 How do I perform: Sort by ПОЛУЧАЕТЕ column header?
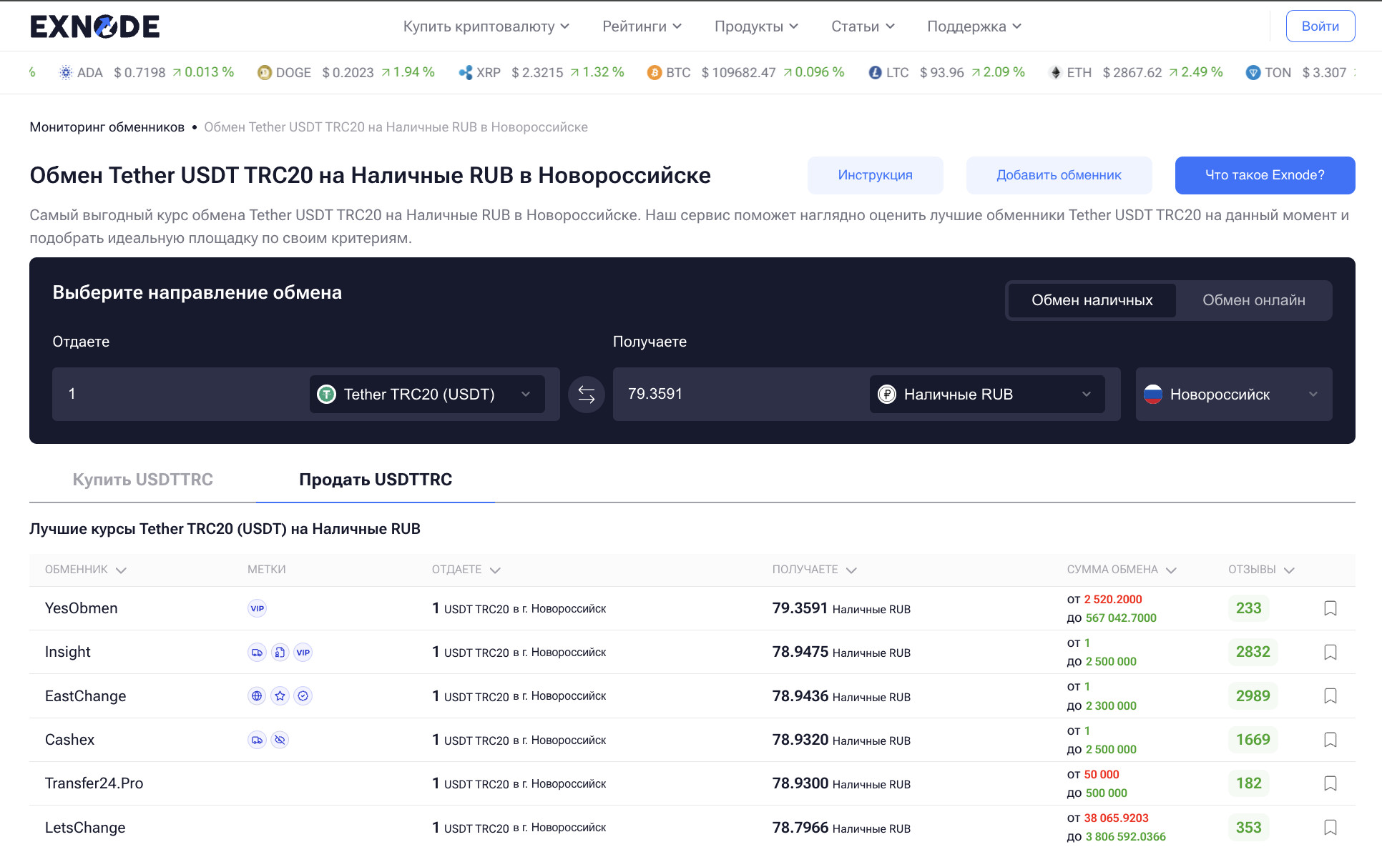click(x=813, y=570)
